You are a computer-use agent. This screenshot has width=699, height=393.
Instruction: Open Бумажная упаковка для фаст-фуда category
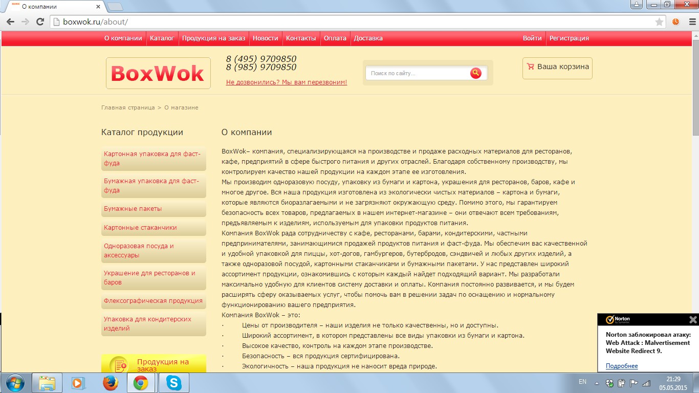click(x=154, y=186)
